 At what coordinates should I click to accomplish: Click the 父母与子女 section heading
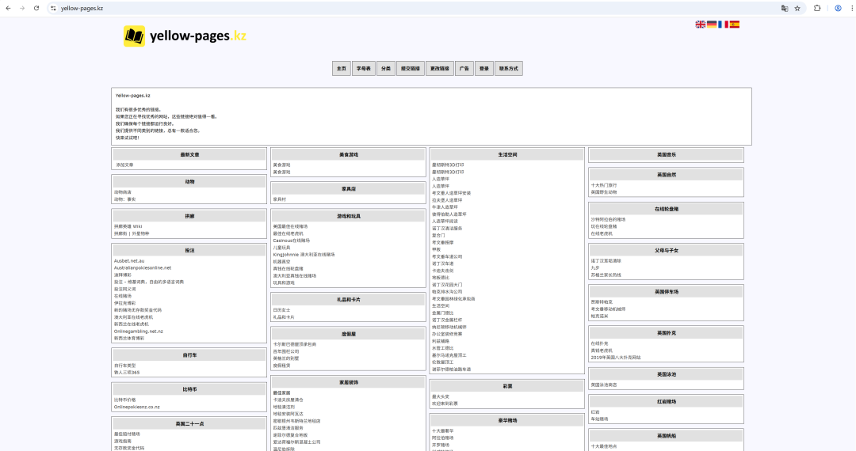[666, 251]
